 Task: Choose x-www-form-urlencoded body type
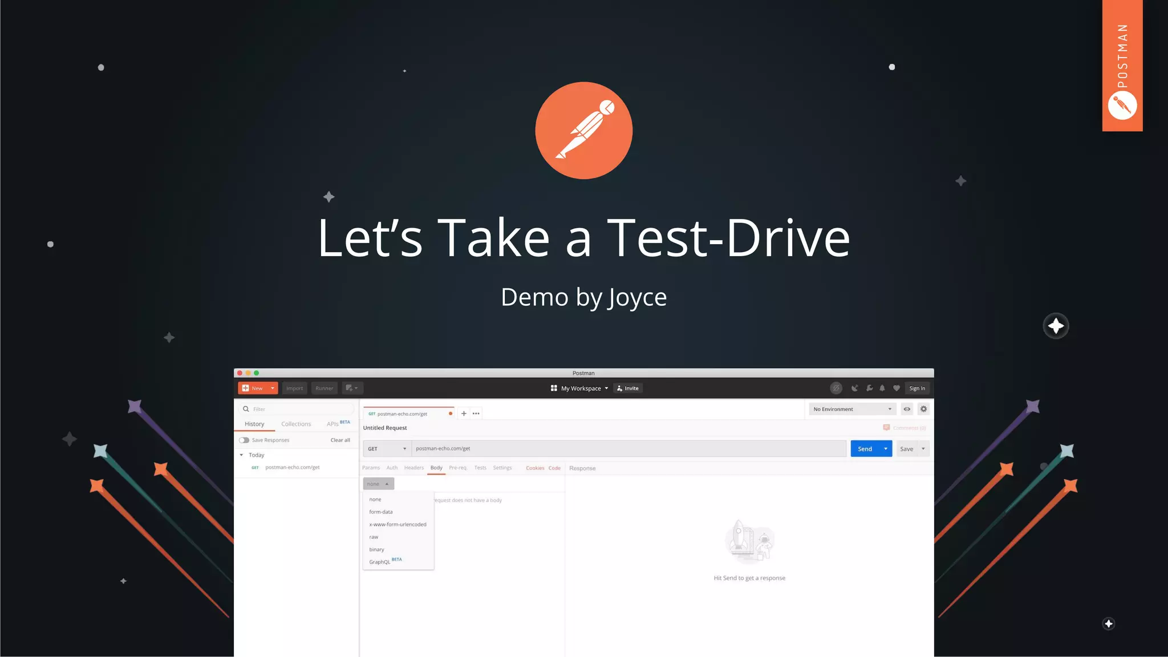(x=398, y=525)
